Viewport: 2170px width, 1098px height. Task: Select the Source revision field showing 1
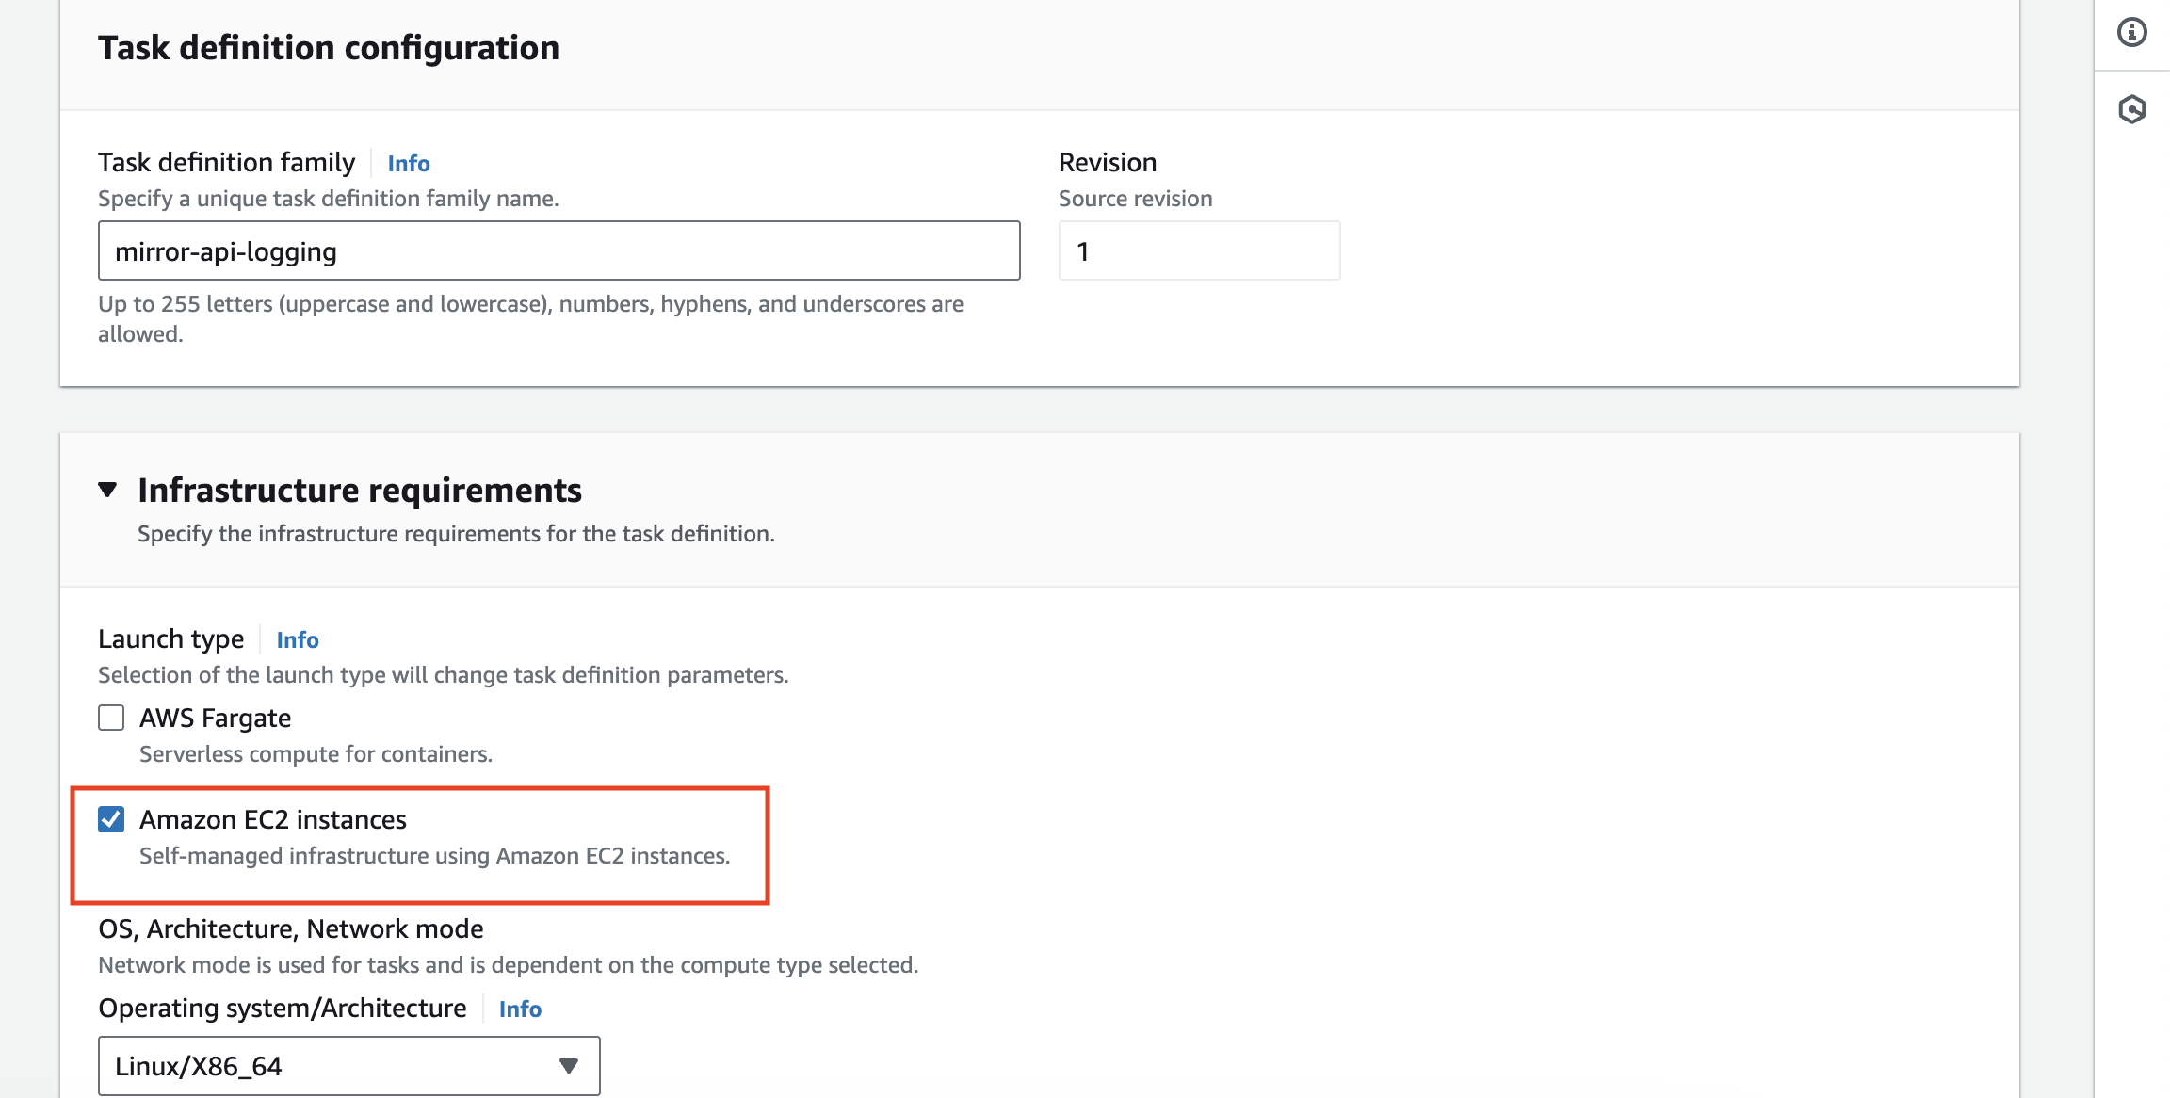tap(1198, 250)
